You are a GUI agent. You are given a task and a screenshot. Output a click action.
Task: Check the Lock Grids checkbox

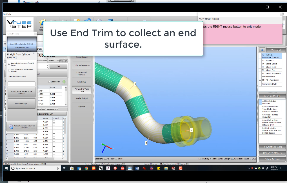[x=49, y=82]
